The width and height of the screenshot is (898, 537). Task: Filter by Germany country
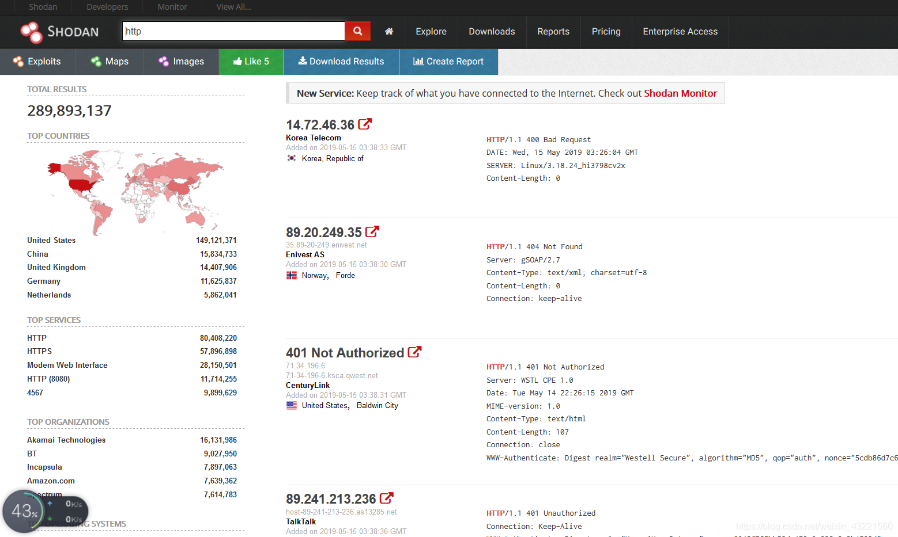click(44, 281)
